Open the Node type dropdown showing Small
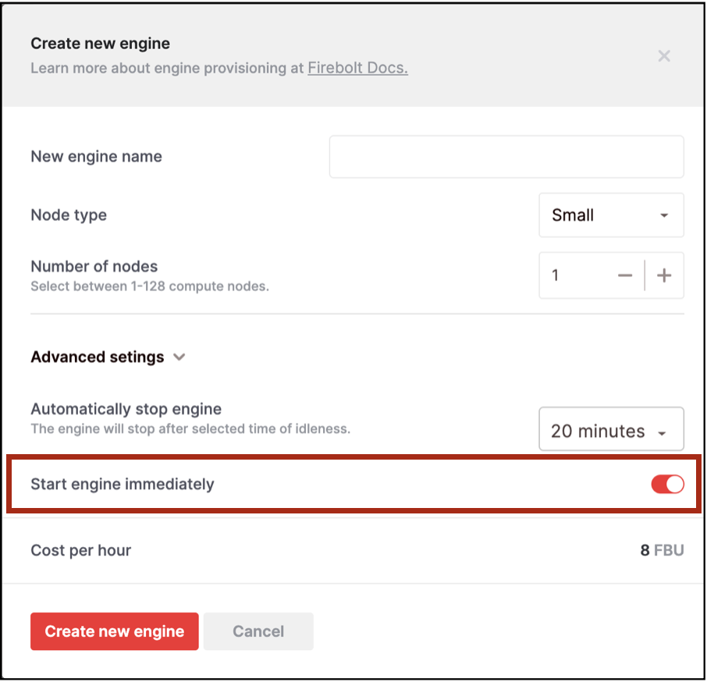The height and width of the screenshot is (682, 707). (x=610, y=215)
